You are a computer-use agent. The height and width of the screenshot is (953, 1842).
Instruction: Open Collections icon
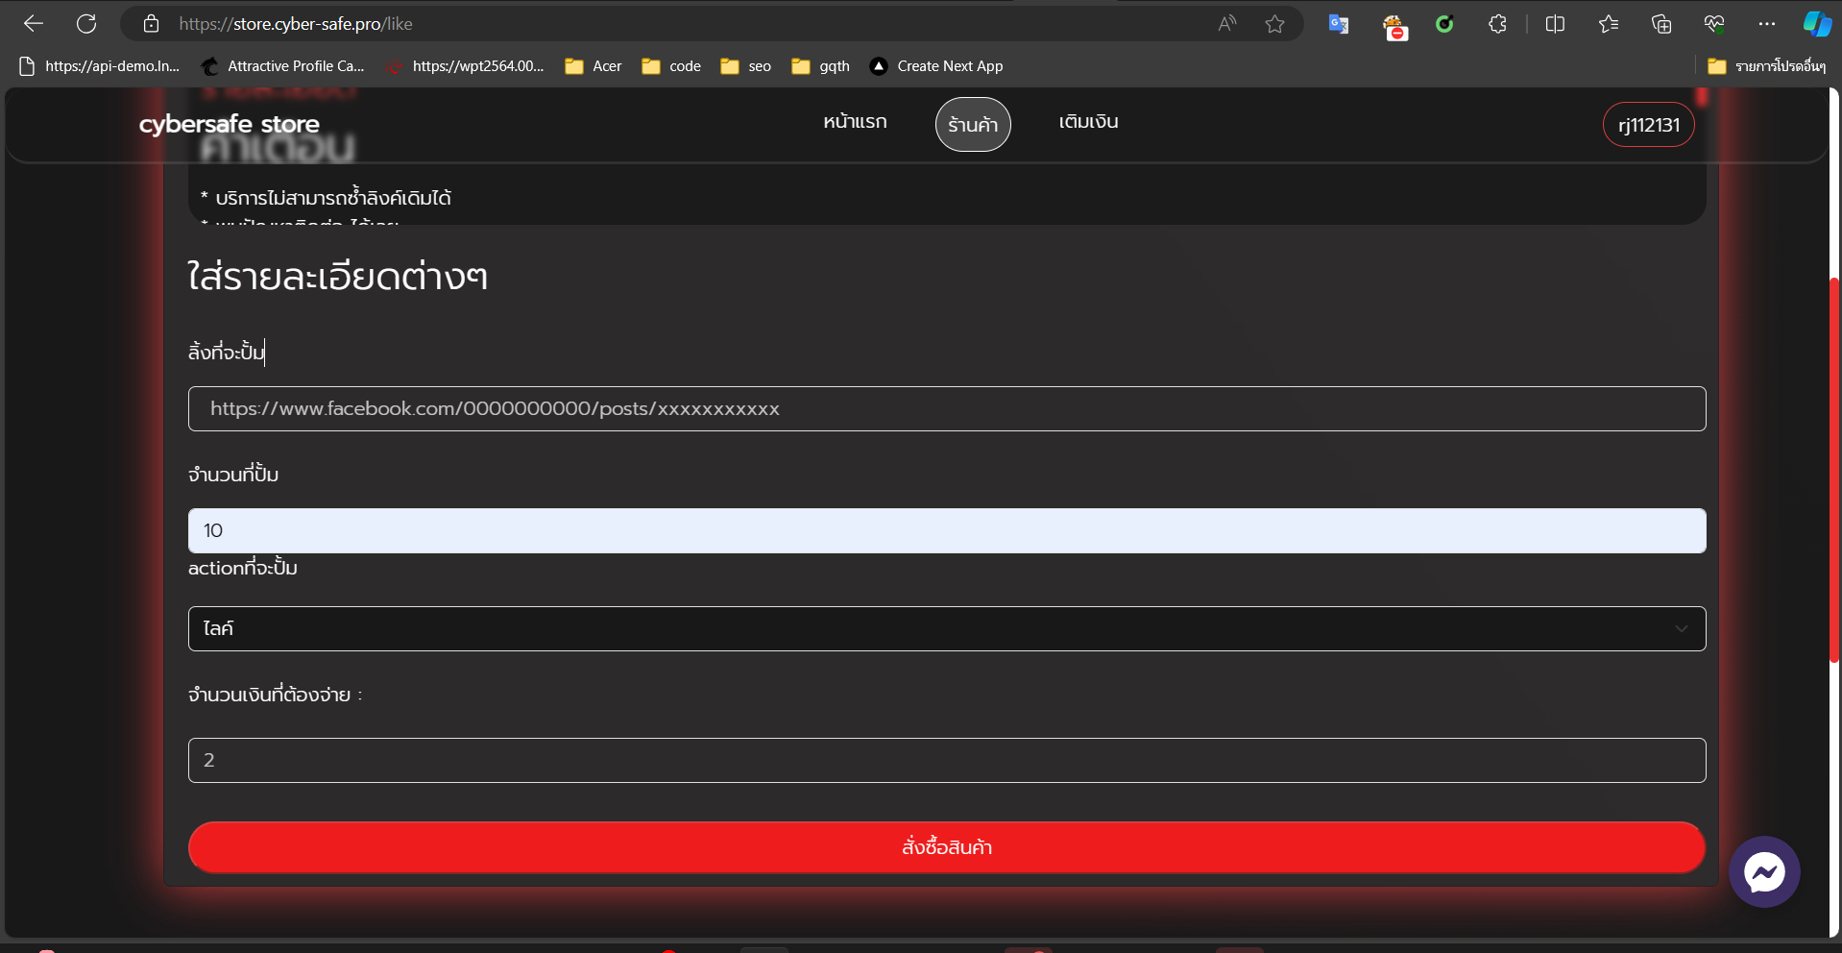click(x=1661, y=24)
